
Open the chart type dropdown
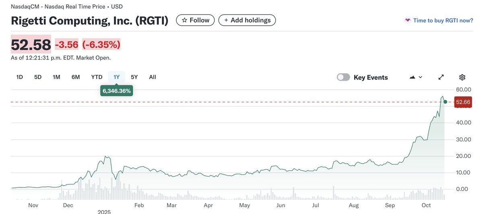point(416,77)
